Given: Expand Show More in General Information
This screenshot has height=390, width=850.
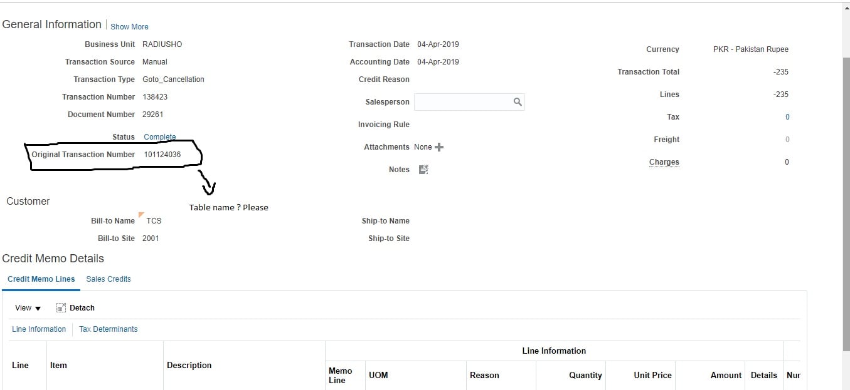Looking at the screenshot, I should pos(129,26).
